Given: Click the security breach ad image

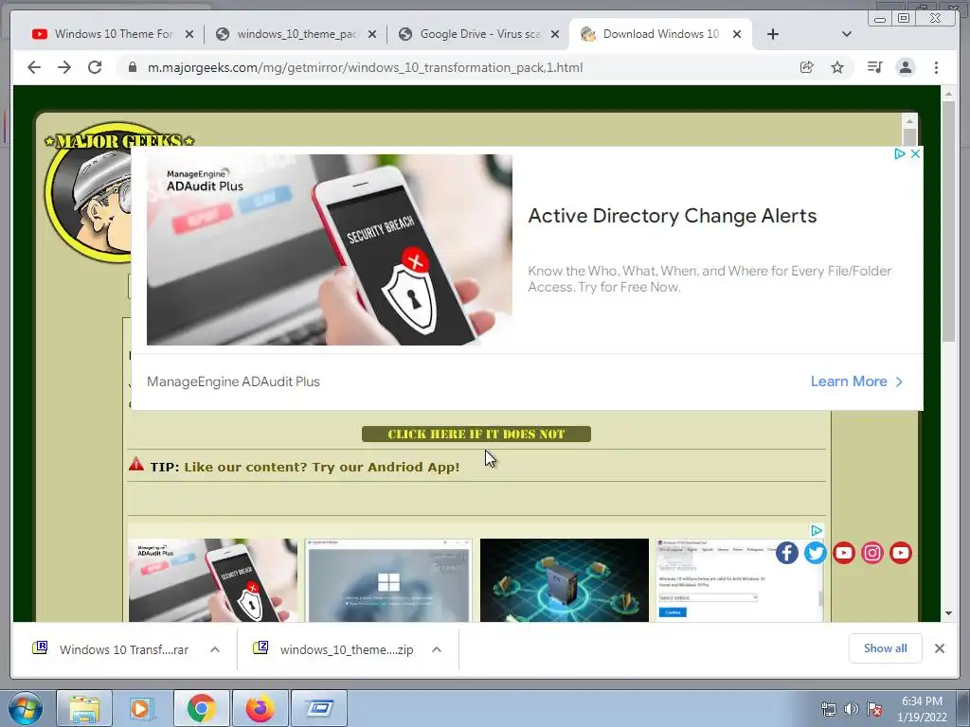Looking at the screenshot, I should (329, 250).
